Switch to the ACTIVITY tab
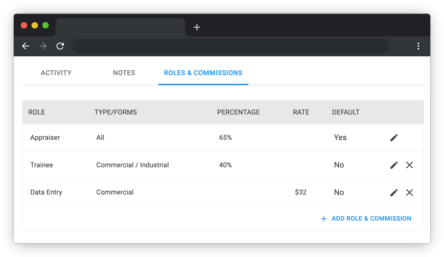Image resolution: width=444 pixels, height=257 pixels. (56, 73)
